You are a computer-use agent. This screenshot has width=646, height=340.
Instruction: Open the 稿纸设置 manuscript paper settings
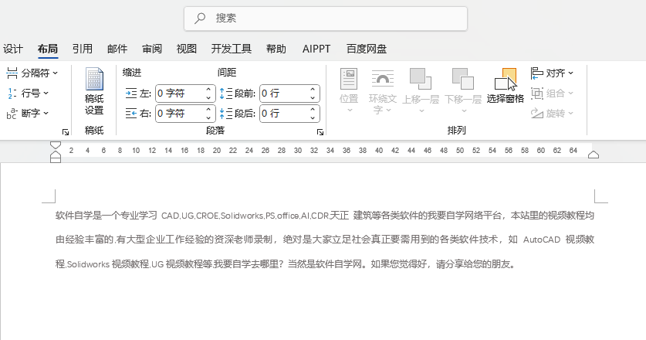click(94, 91)
